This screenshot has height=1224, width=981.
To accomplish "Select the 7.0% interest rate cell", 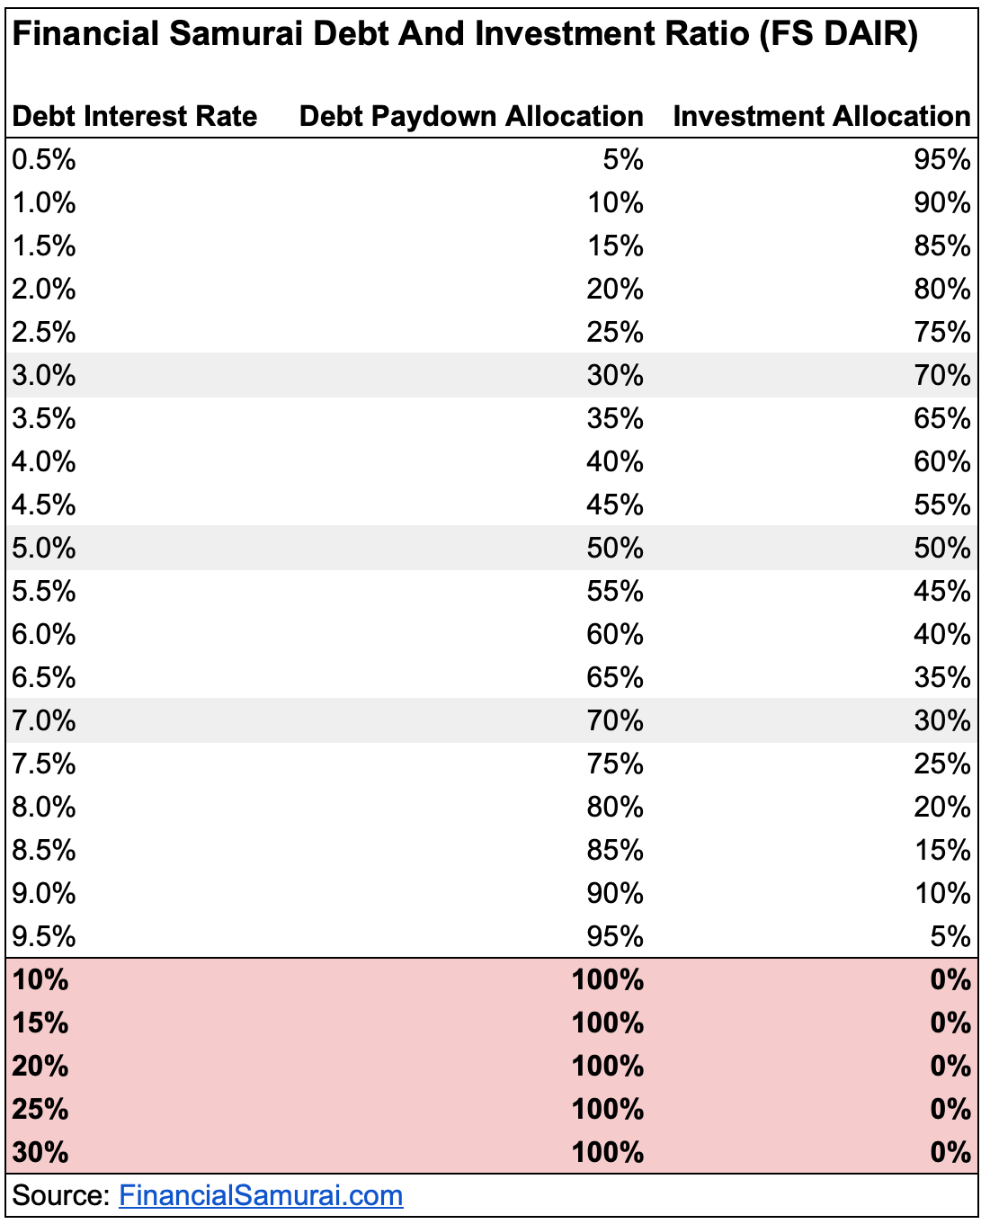I will coord(44,720).
